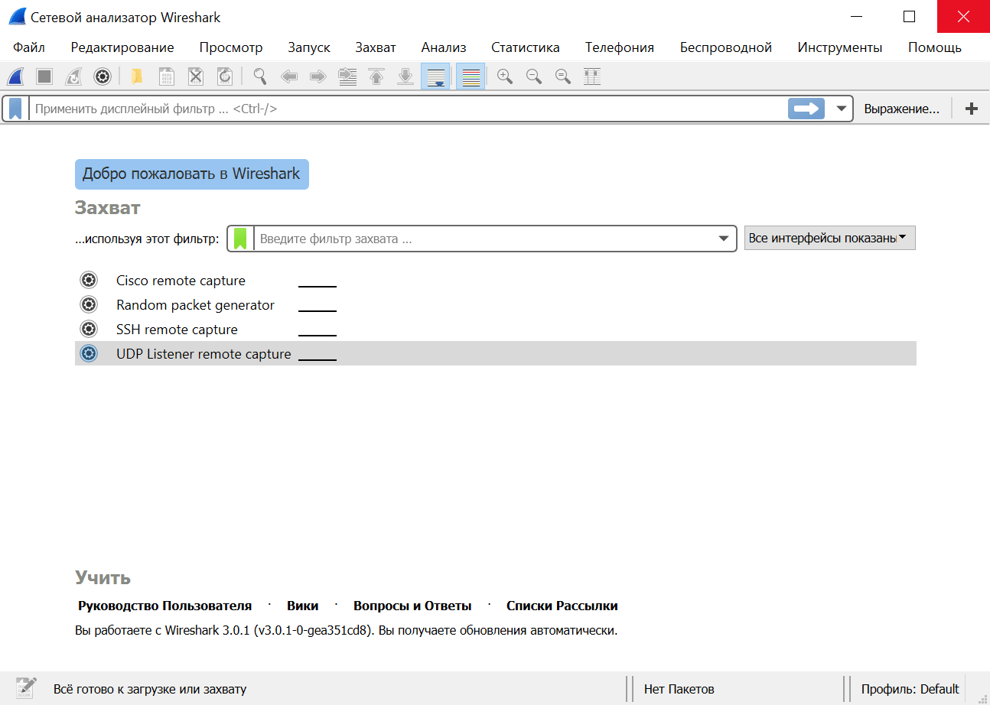Start capturing packets with the shark fin icon
The width and height of the screenshot is (990, 705).
(x=16, y=76)
